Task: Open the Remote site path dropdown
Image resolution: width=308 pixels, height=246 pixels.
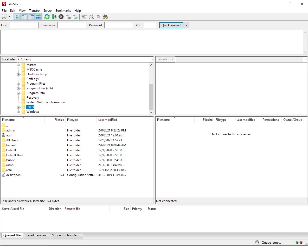Action: click(305, 59)
